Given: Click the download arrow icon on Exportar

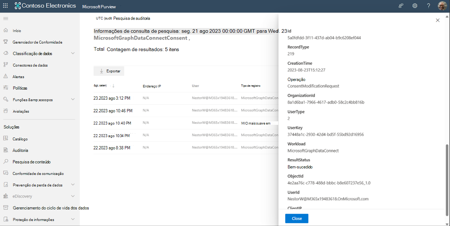Looking at the screenshot, I should [101, 71].
